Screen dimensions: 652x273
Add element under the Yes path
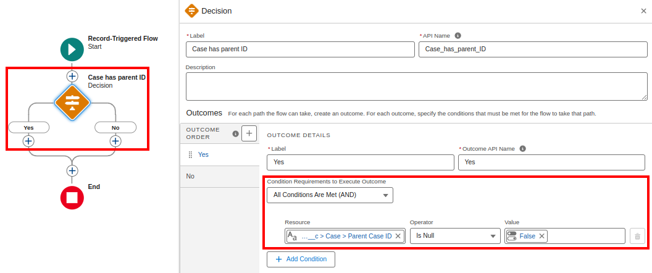[x=28, y=141]
